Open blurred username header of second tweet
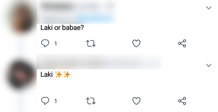This screenshot has height=112, width=218. tap(99, 62)
